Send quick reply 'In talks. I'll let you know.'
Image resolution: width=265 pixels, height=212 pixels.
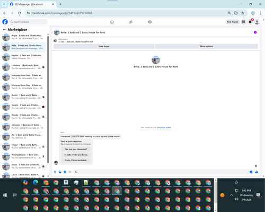coord(76,155)
